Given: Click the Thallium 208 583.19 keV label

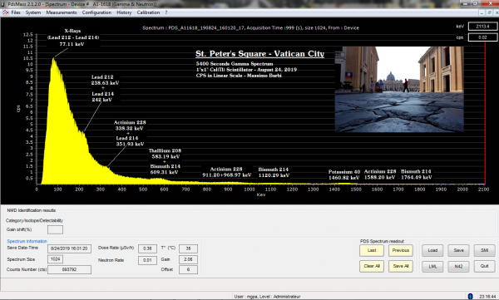Looking at the screenshot, I should [165, 154].
